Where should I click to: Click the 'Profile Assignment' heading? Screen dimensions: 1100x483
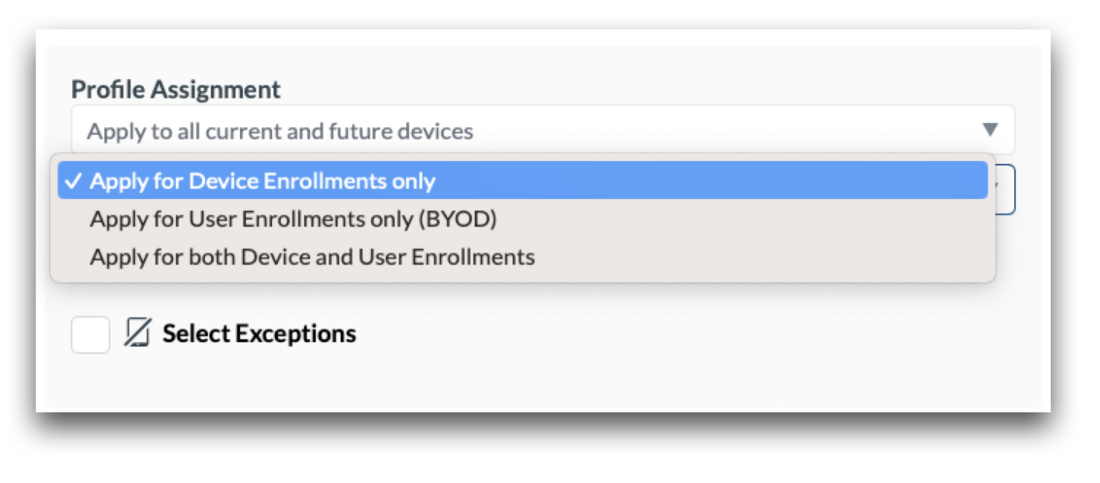point(176,89)
